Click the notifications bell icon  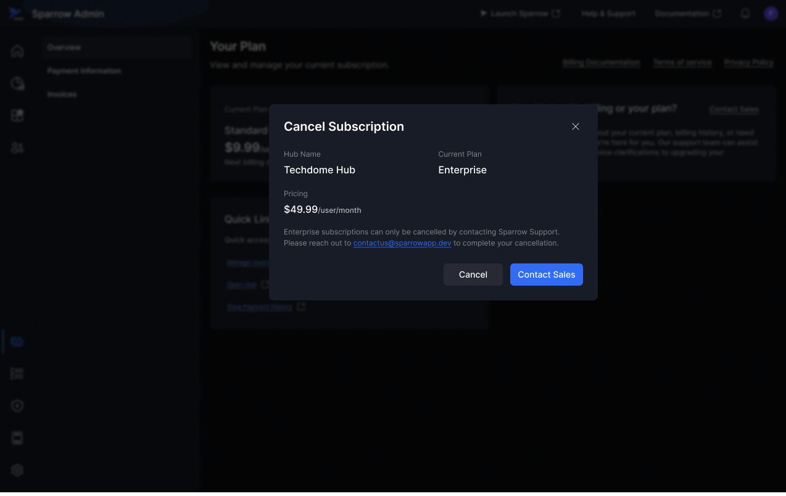745,14
